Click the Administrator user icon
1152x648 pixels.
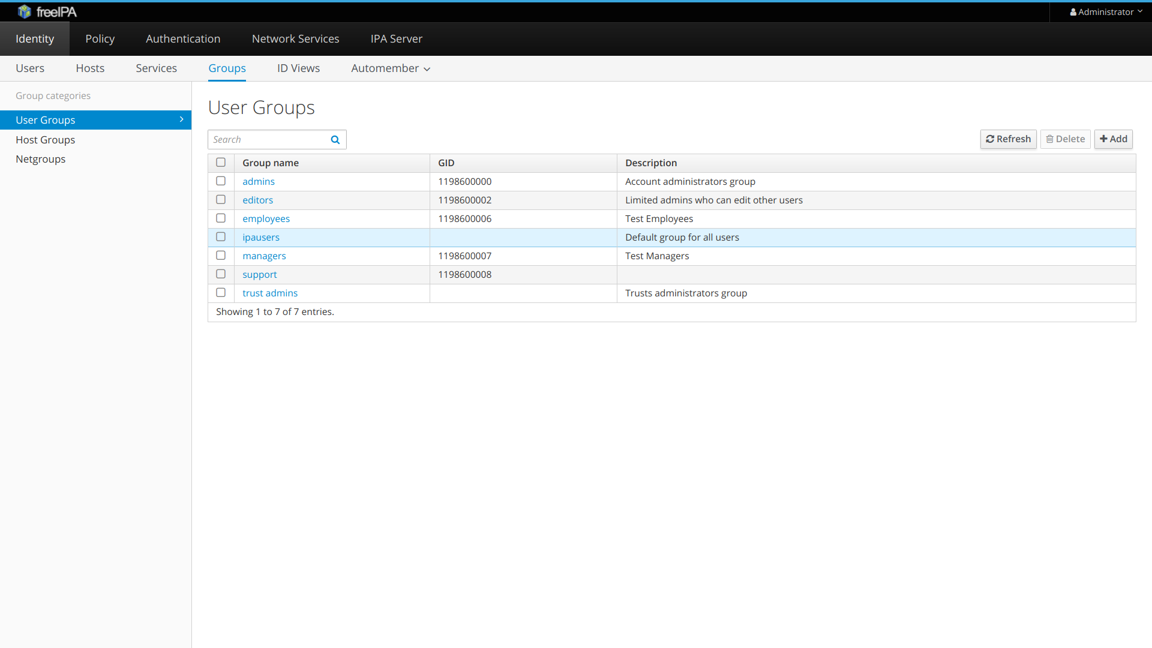pos(1073,12)
